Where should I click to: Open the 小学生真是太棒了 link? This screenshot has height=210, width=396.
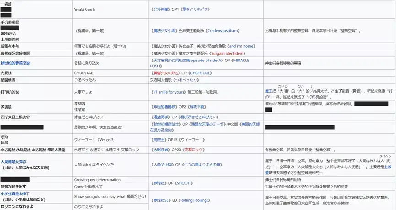click(15, 194)
